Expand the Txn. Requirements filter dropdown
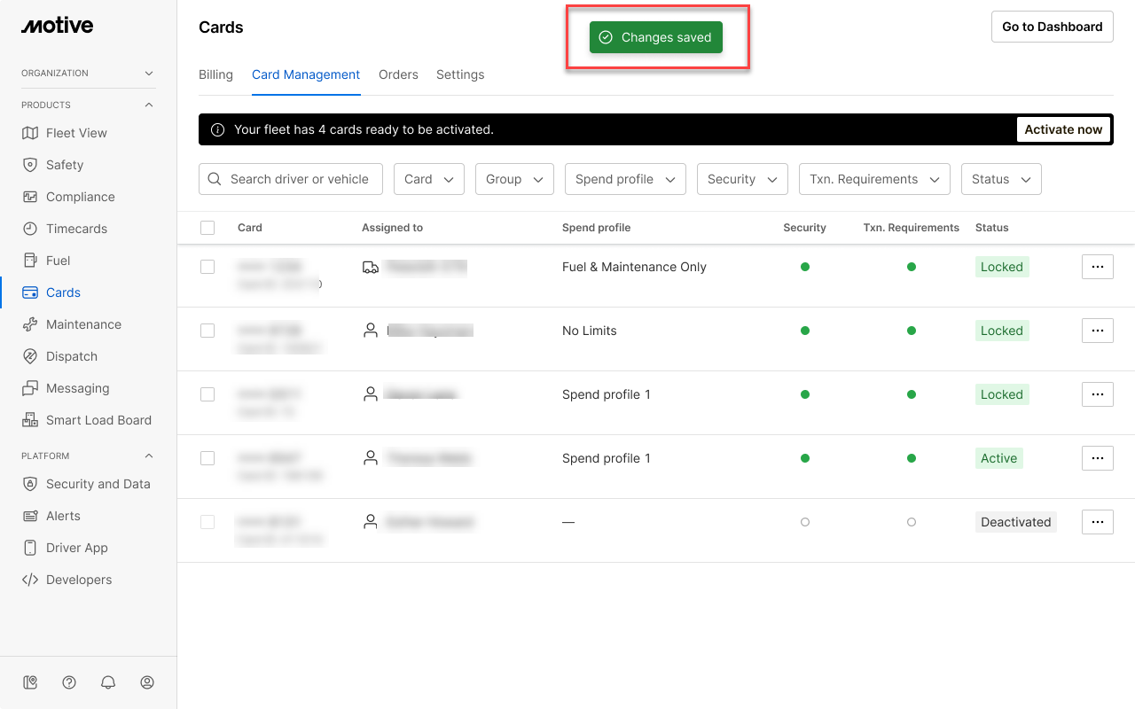 (x=874, y=179)
